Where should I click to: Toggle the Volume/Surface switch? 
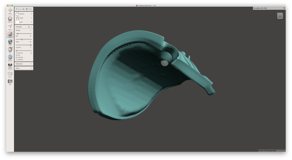[x=24, y=9]
